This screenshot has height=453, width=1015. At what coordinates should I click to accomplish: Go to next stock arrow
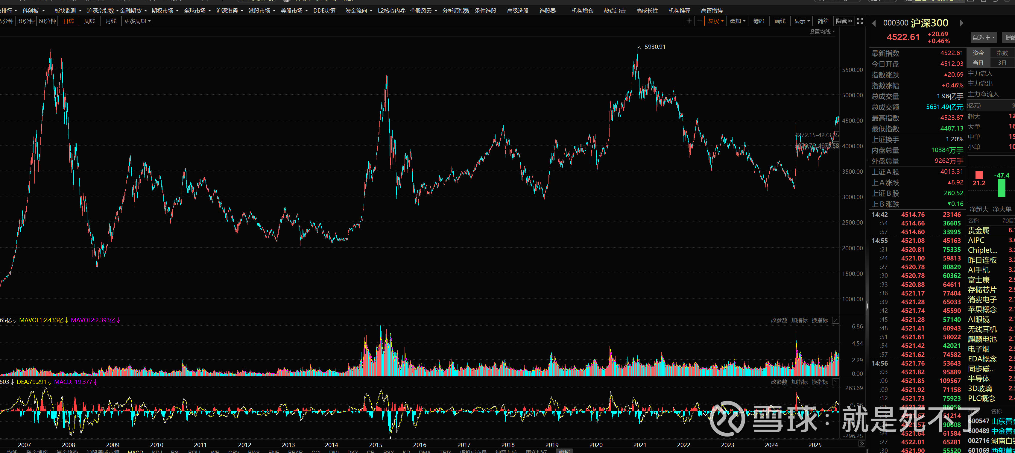click(x=961, y=23)
